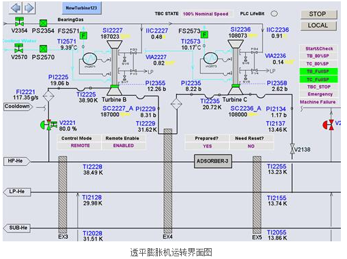Viewport: 347px width, 259px height.
Task: Click the V2138 valve symbol
Action: 292,149
